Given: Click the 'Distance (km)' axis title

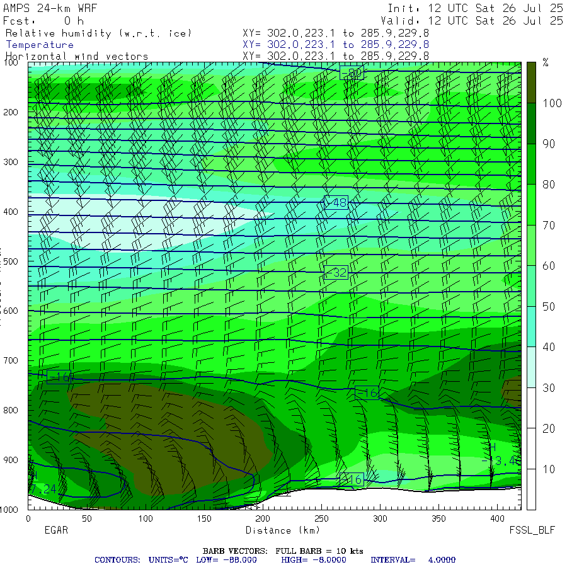Looking at the screenshot, I should click(282, 530).
